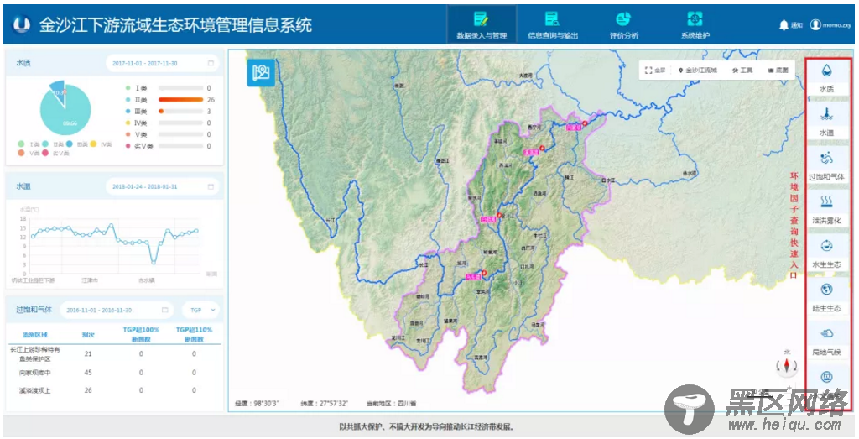
Task: Select the 水质 water drop quick-entry icon
Action: click(x=826, y=71)
